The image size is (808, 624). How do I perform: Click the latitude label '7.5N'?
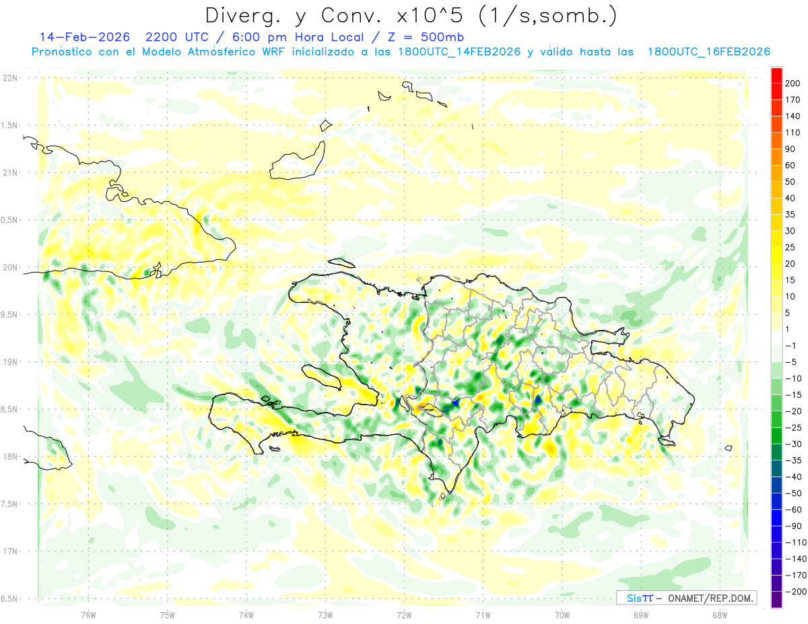click(x=9, y=504)
